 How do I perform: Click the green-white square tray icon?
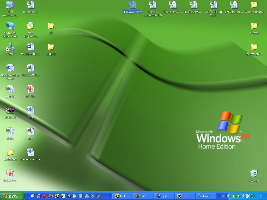point(248,196)
